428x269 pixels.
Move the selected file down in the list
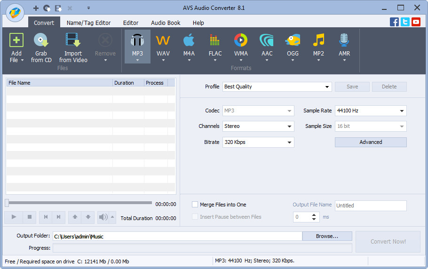coord(88,217)
